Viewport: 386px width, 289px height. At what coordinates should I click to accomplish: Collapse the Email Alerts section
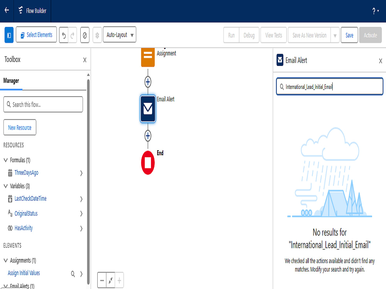[6, 286]
